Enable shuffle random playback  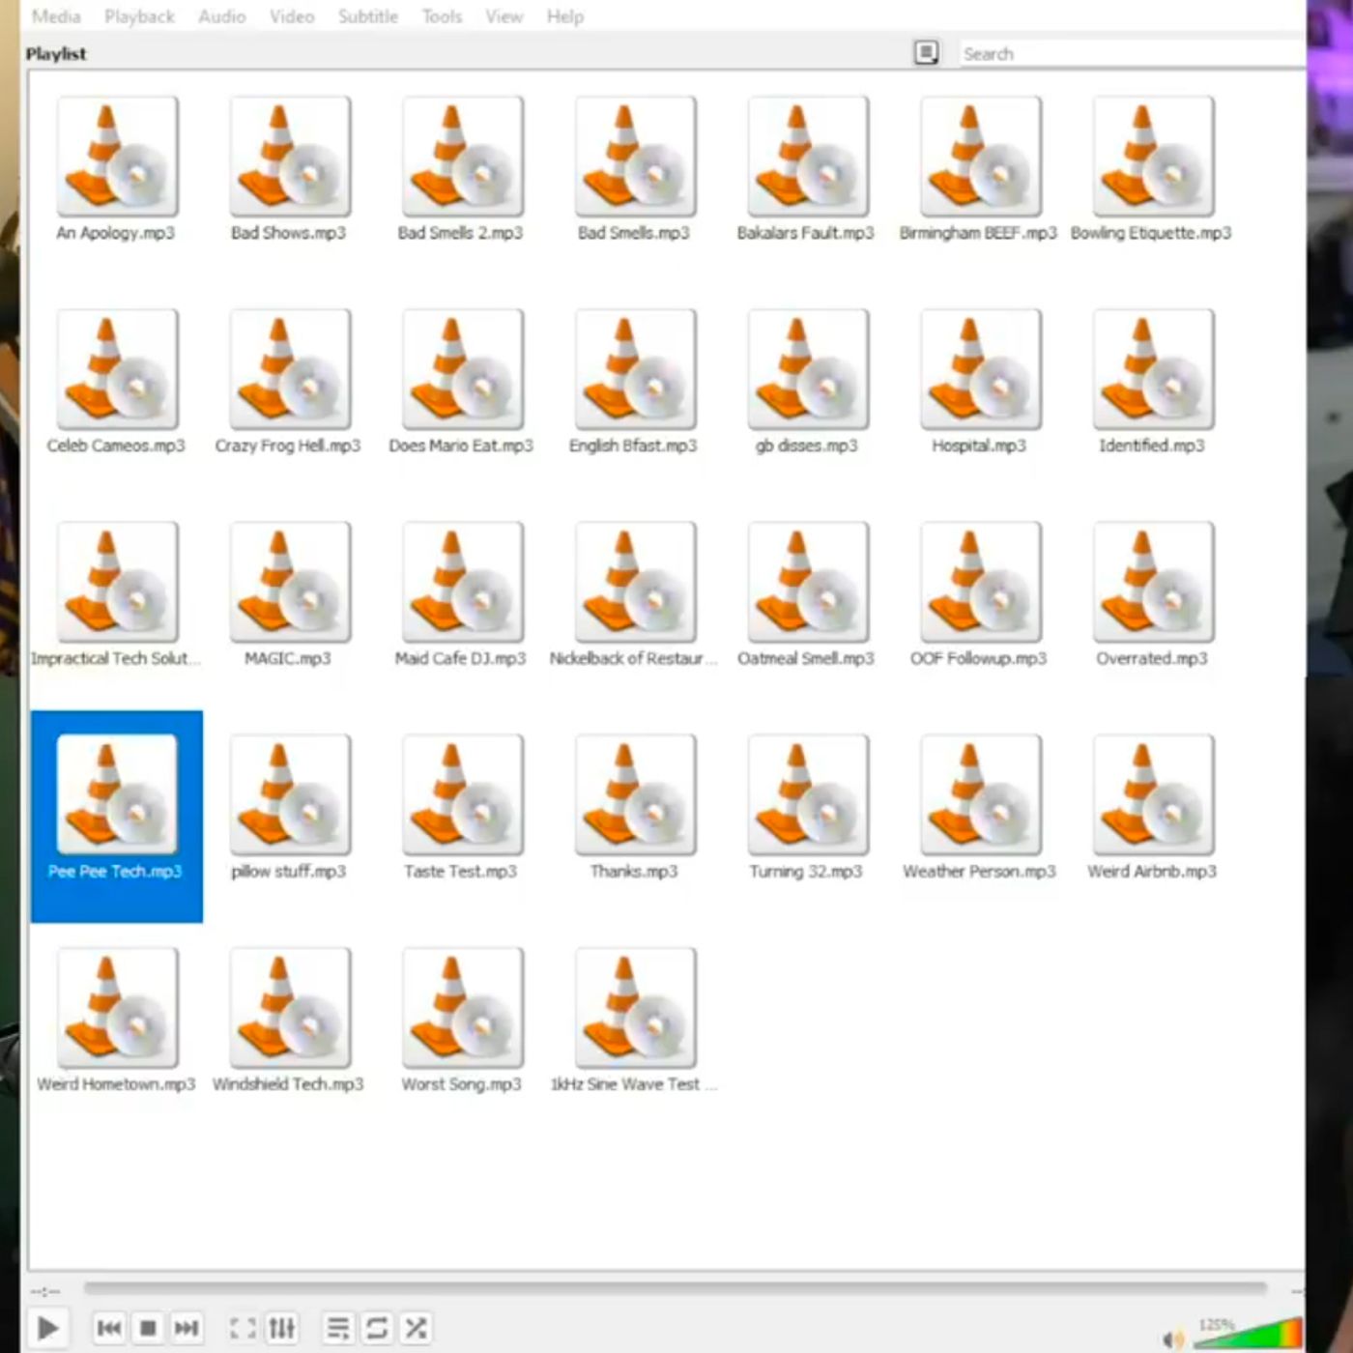[x=416, y=1328]
